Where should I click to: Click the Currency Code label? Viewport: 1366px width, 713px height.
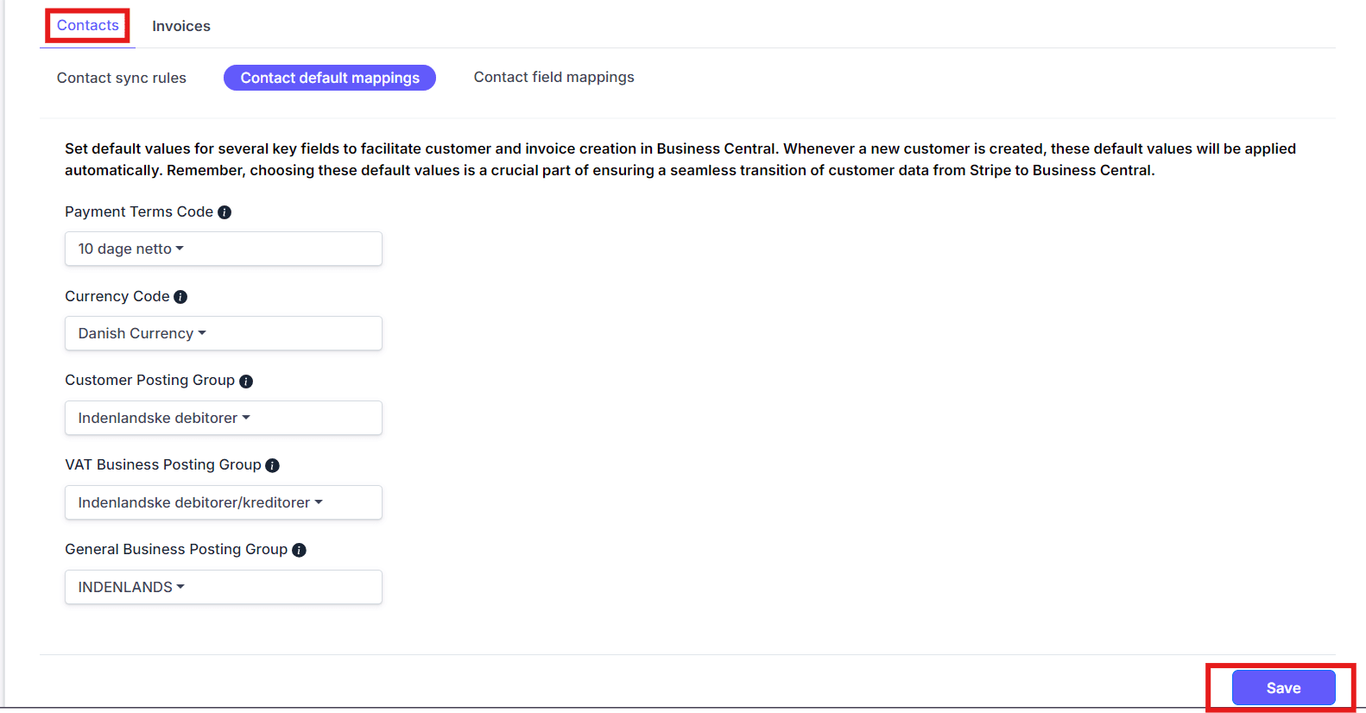pos(117,296)
